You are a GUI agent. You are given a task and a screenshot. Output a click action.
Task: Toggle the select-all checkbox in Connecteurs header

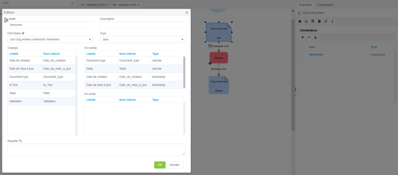click(x=304, y=47)
